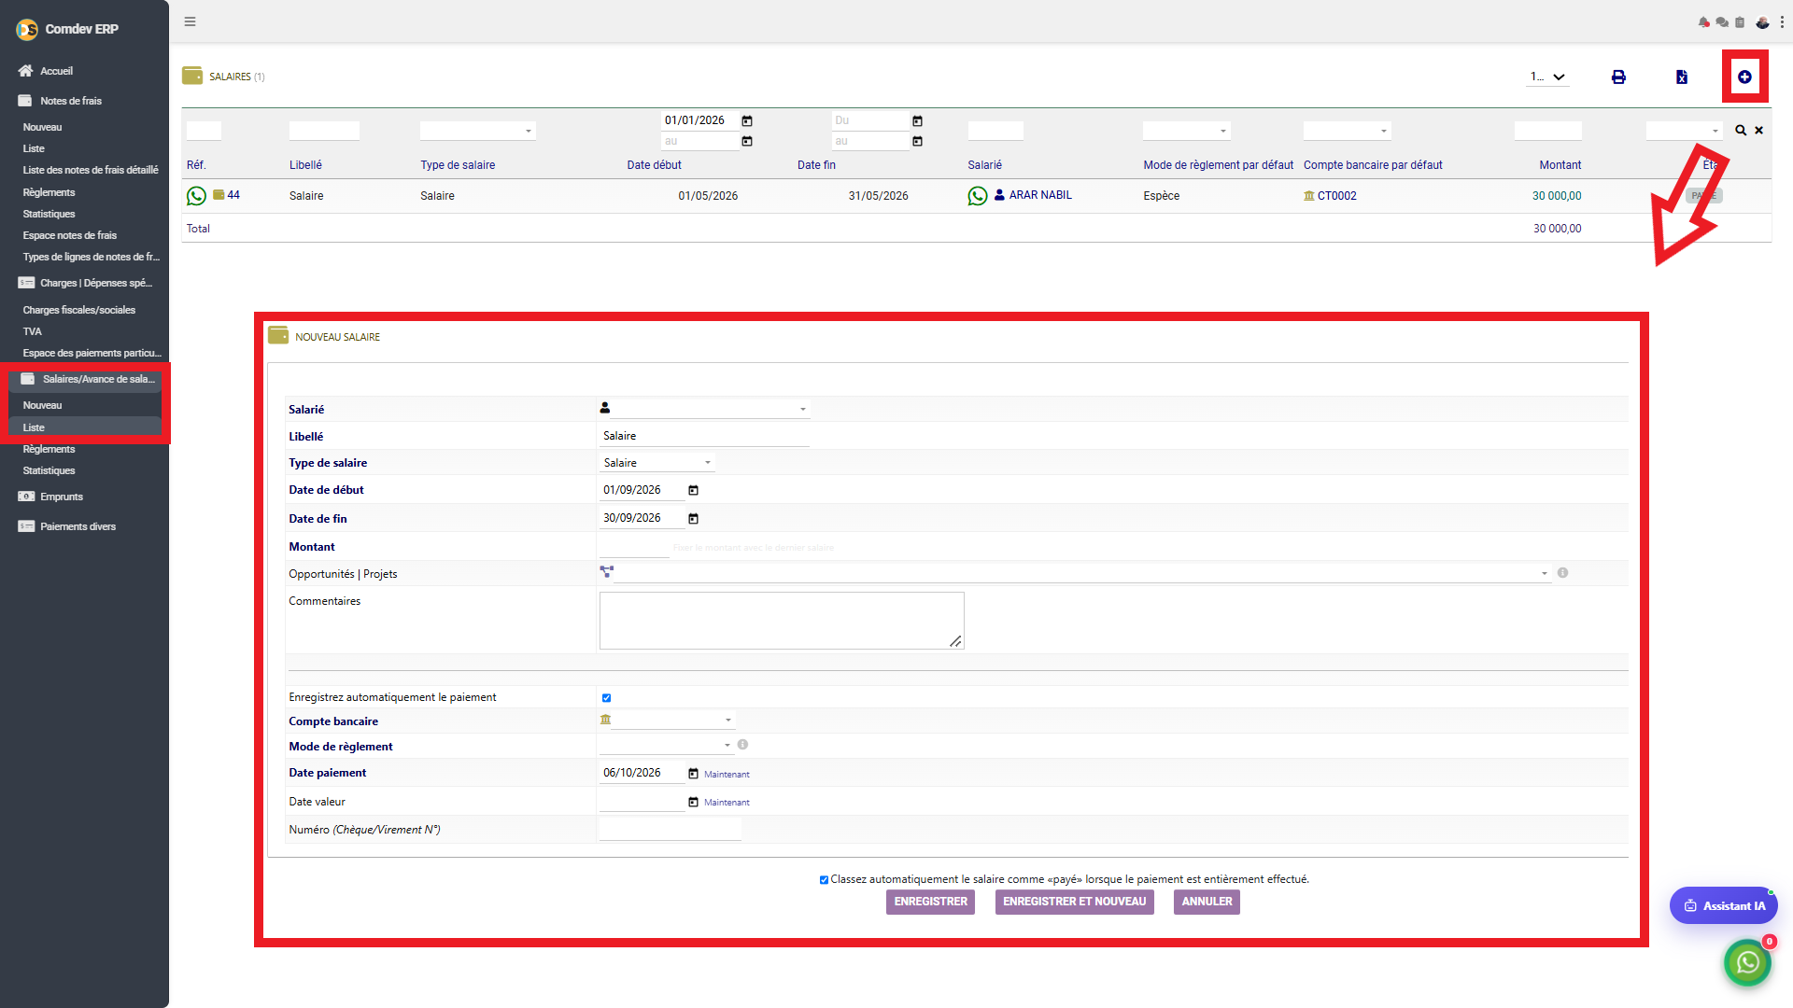Viewport: 1793px width, 1008px height.
Task: Open the three-dot options menu
Action: coord(1782,22)
